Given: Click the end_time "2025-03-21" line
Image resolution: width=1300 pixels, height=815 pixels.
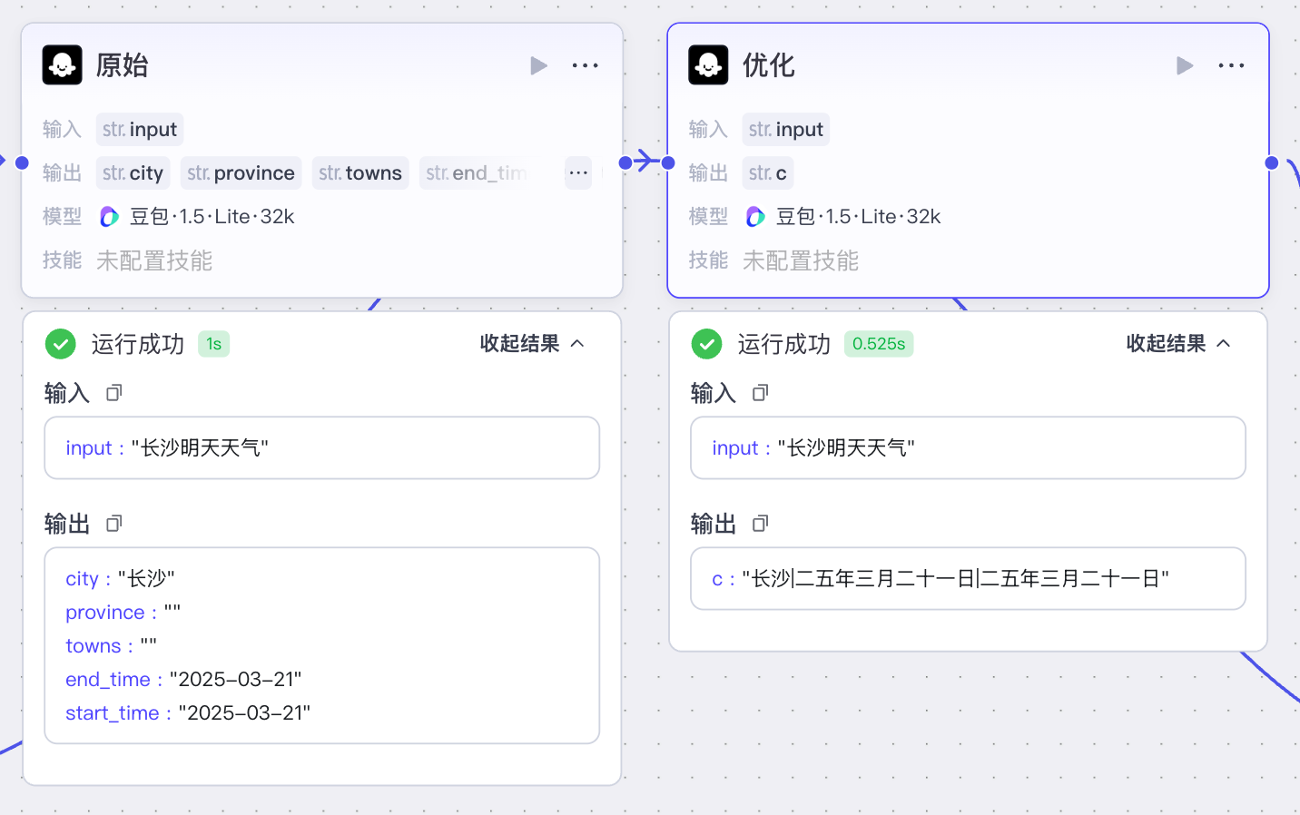Looking at the screenshot, I should point(183,680).
